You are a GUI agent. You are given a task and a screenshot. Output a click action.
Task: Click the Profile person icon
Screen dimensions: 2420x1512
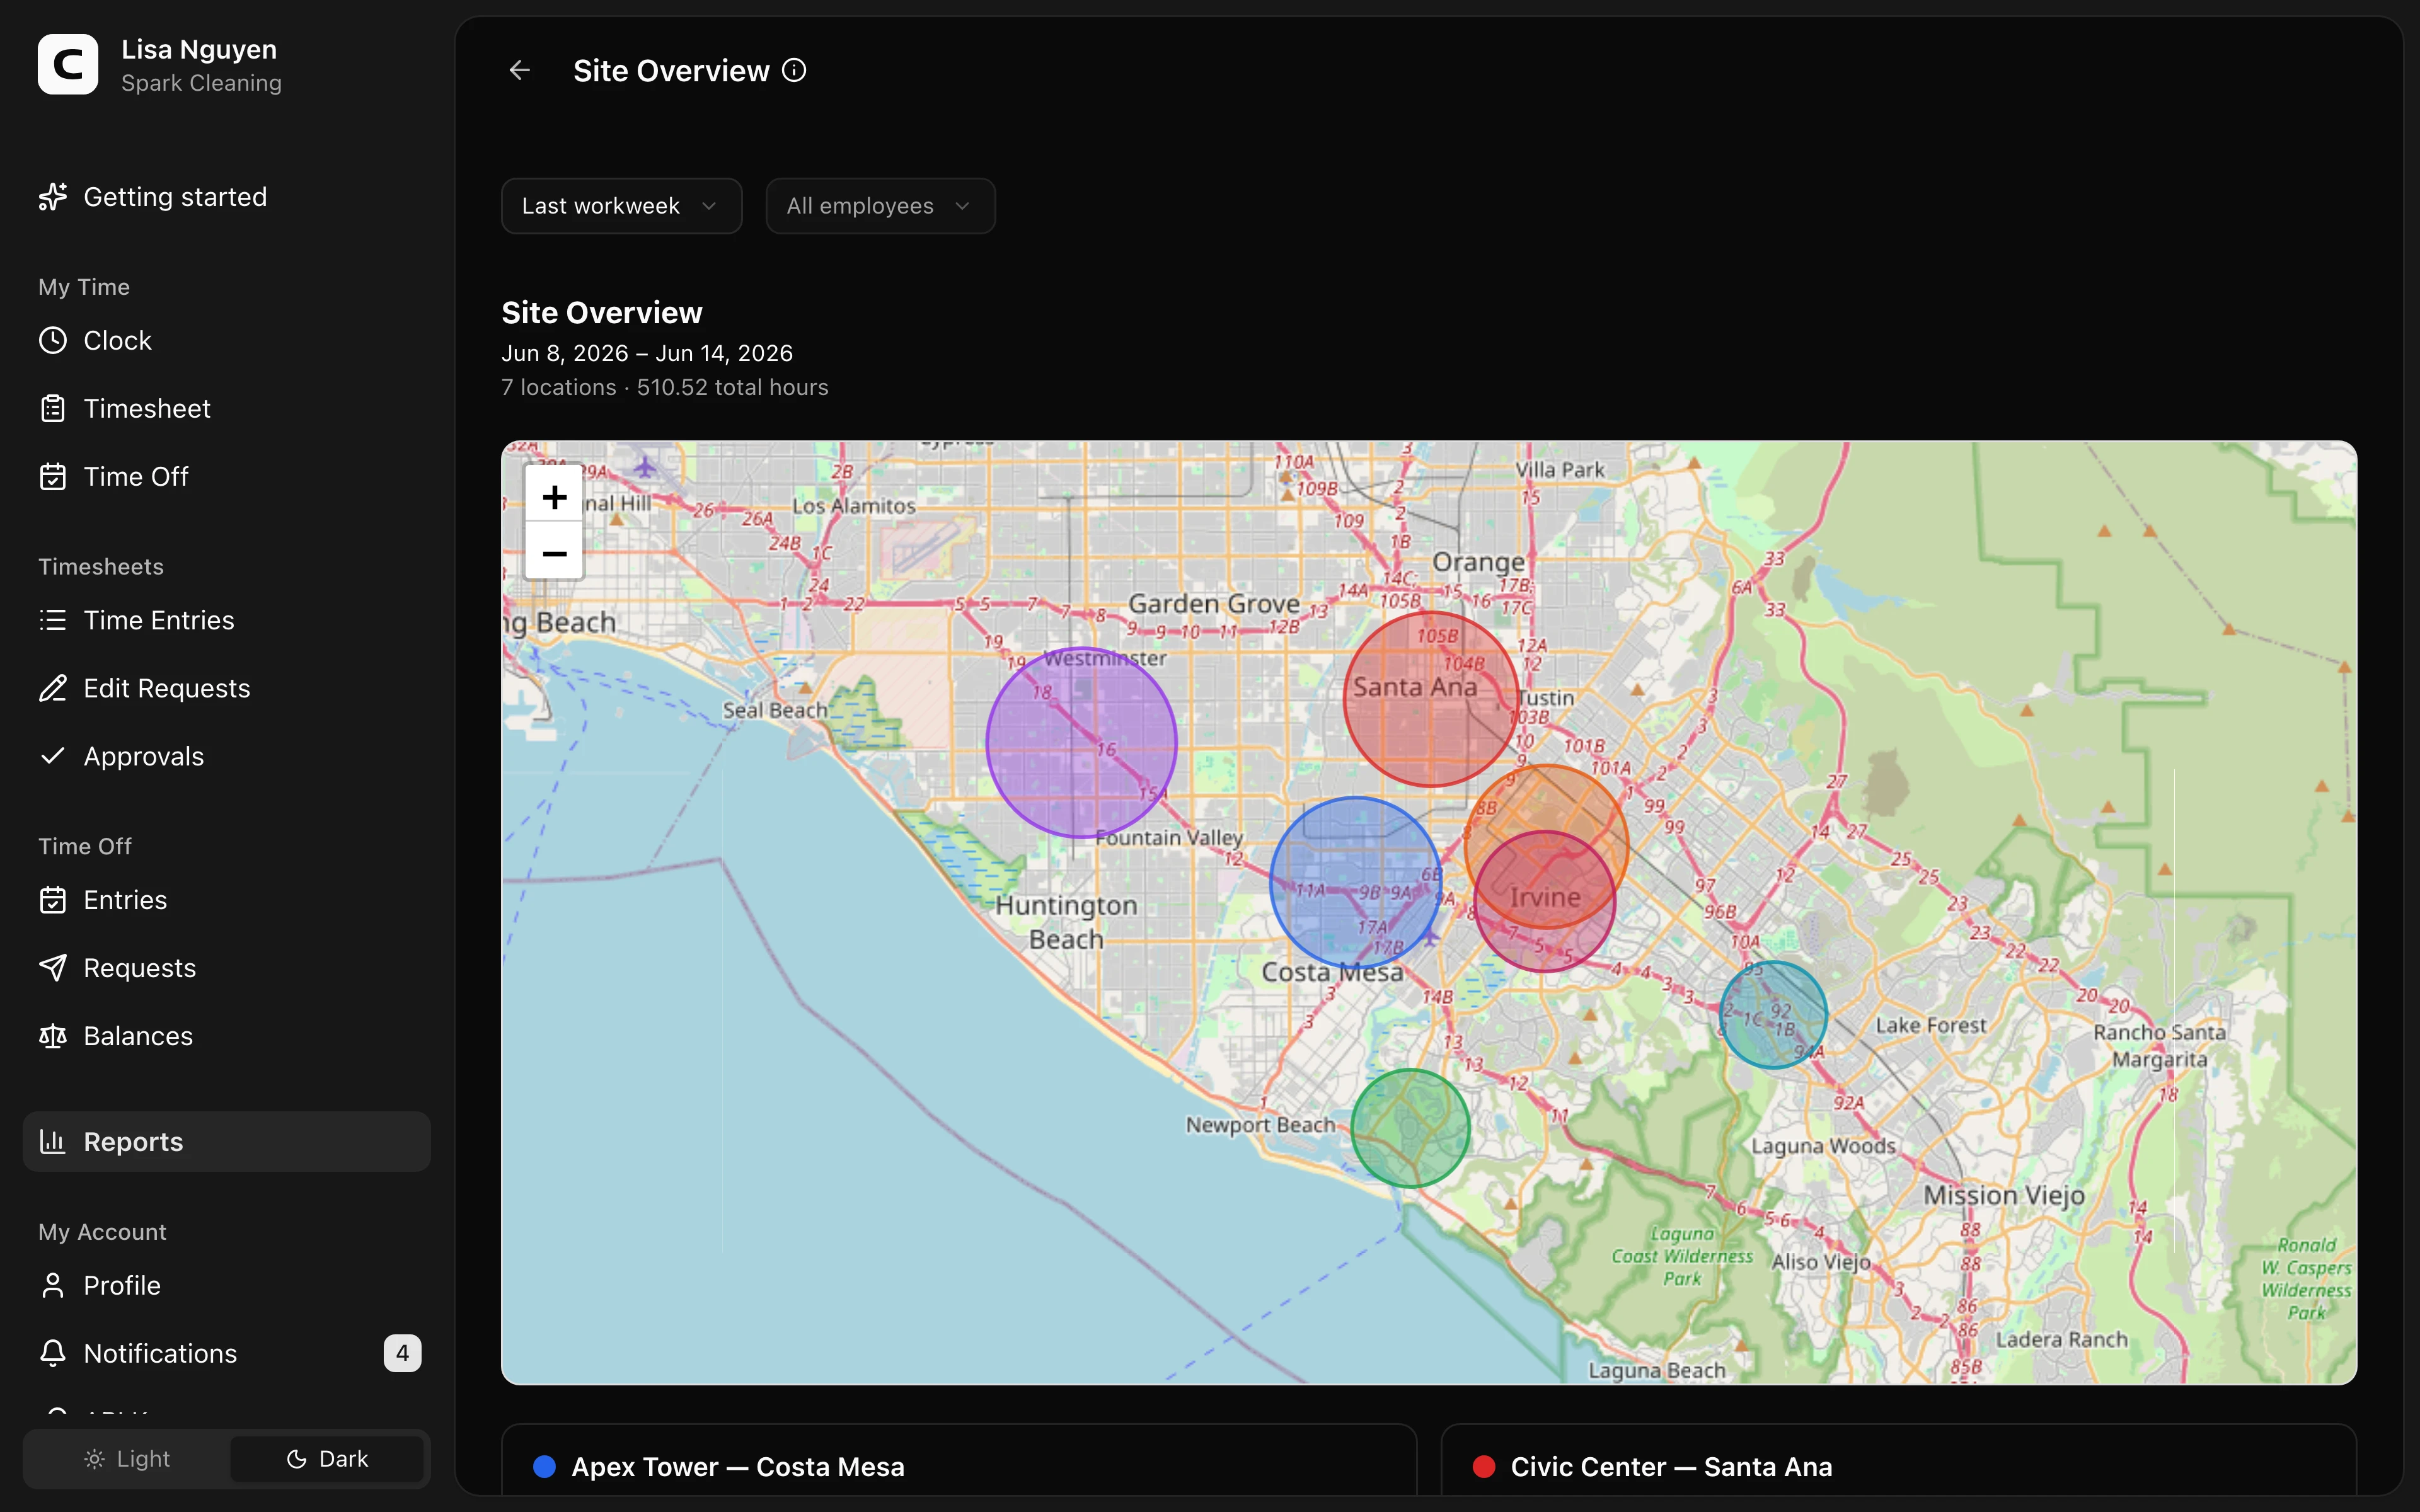pyautogui.click(x=53, y=1285)
